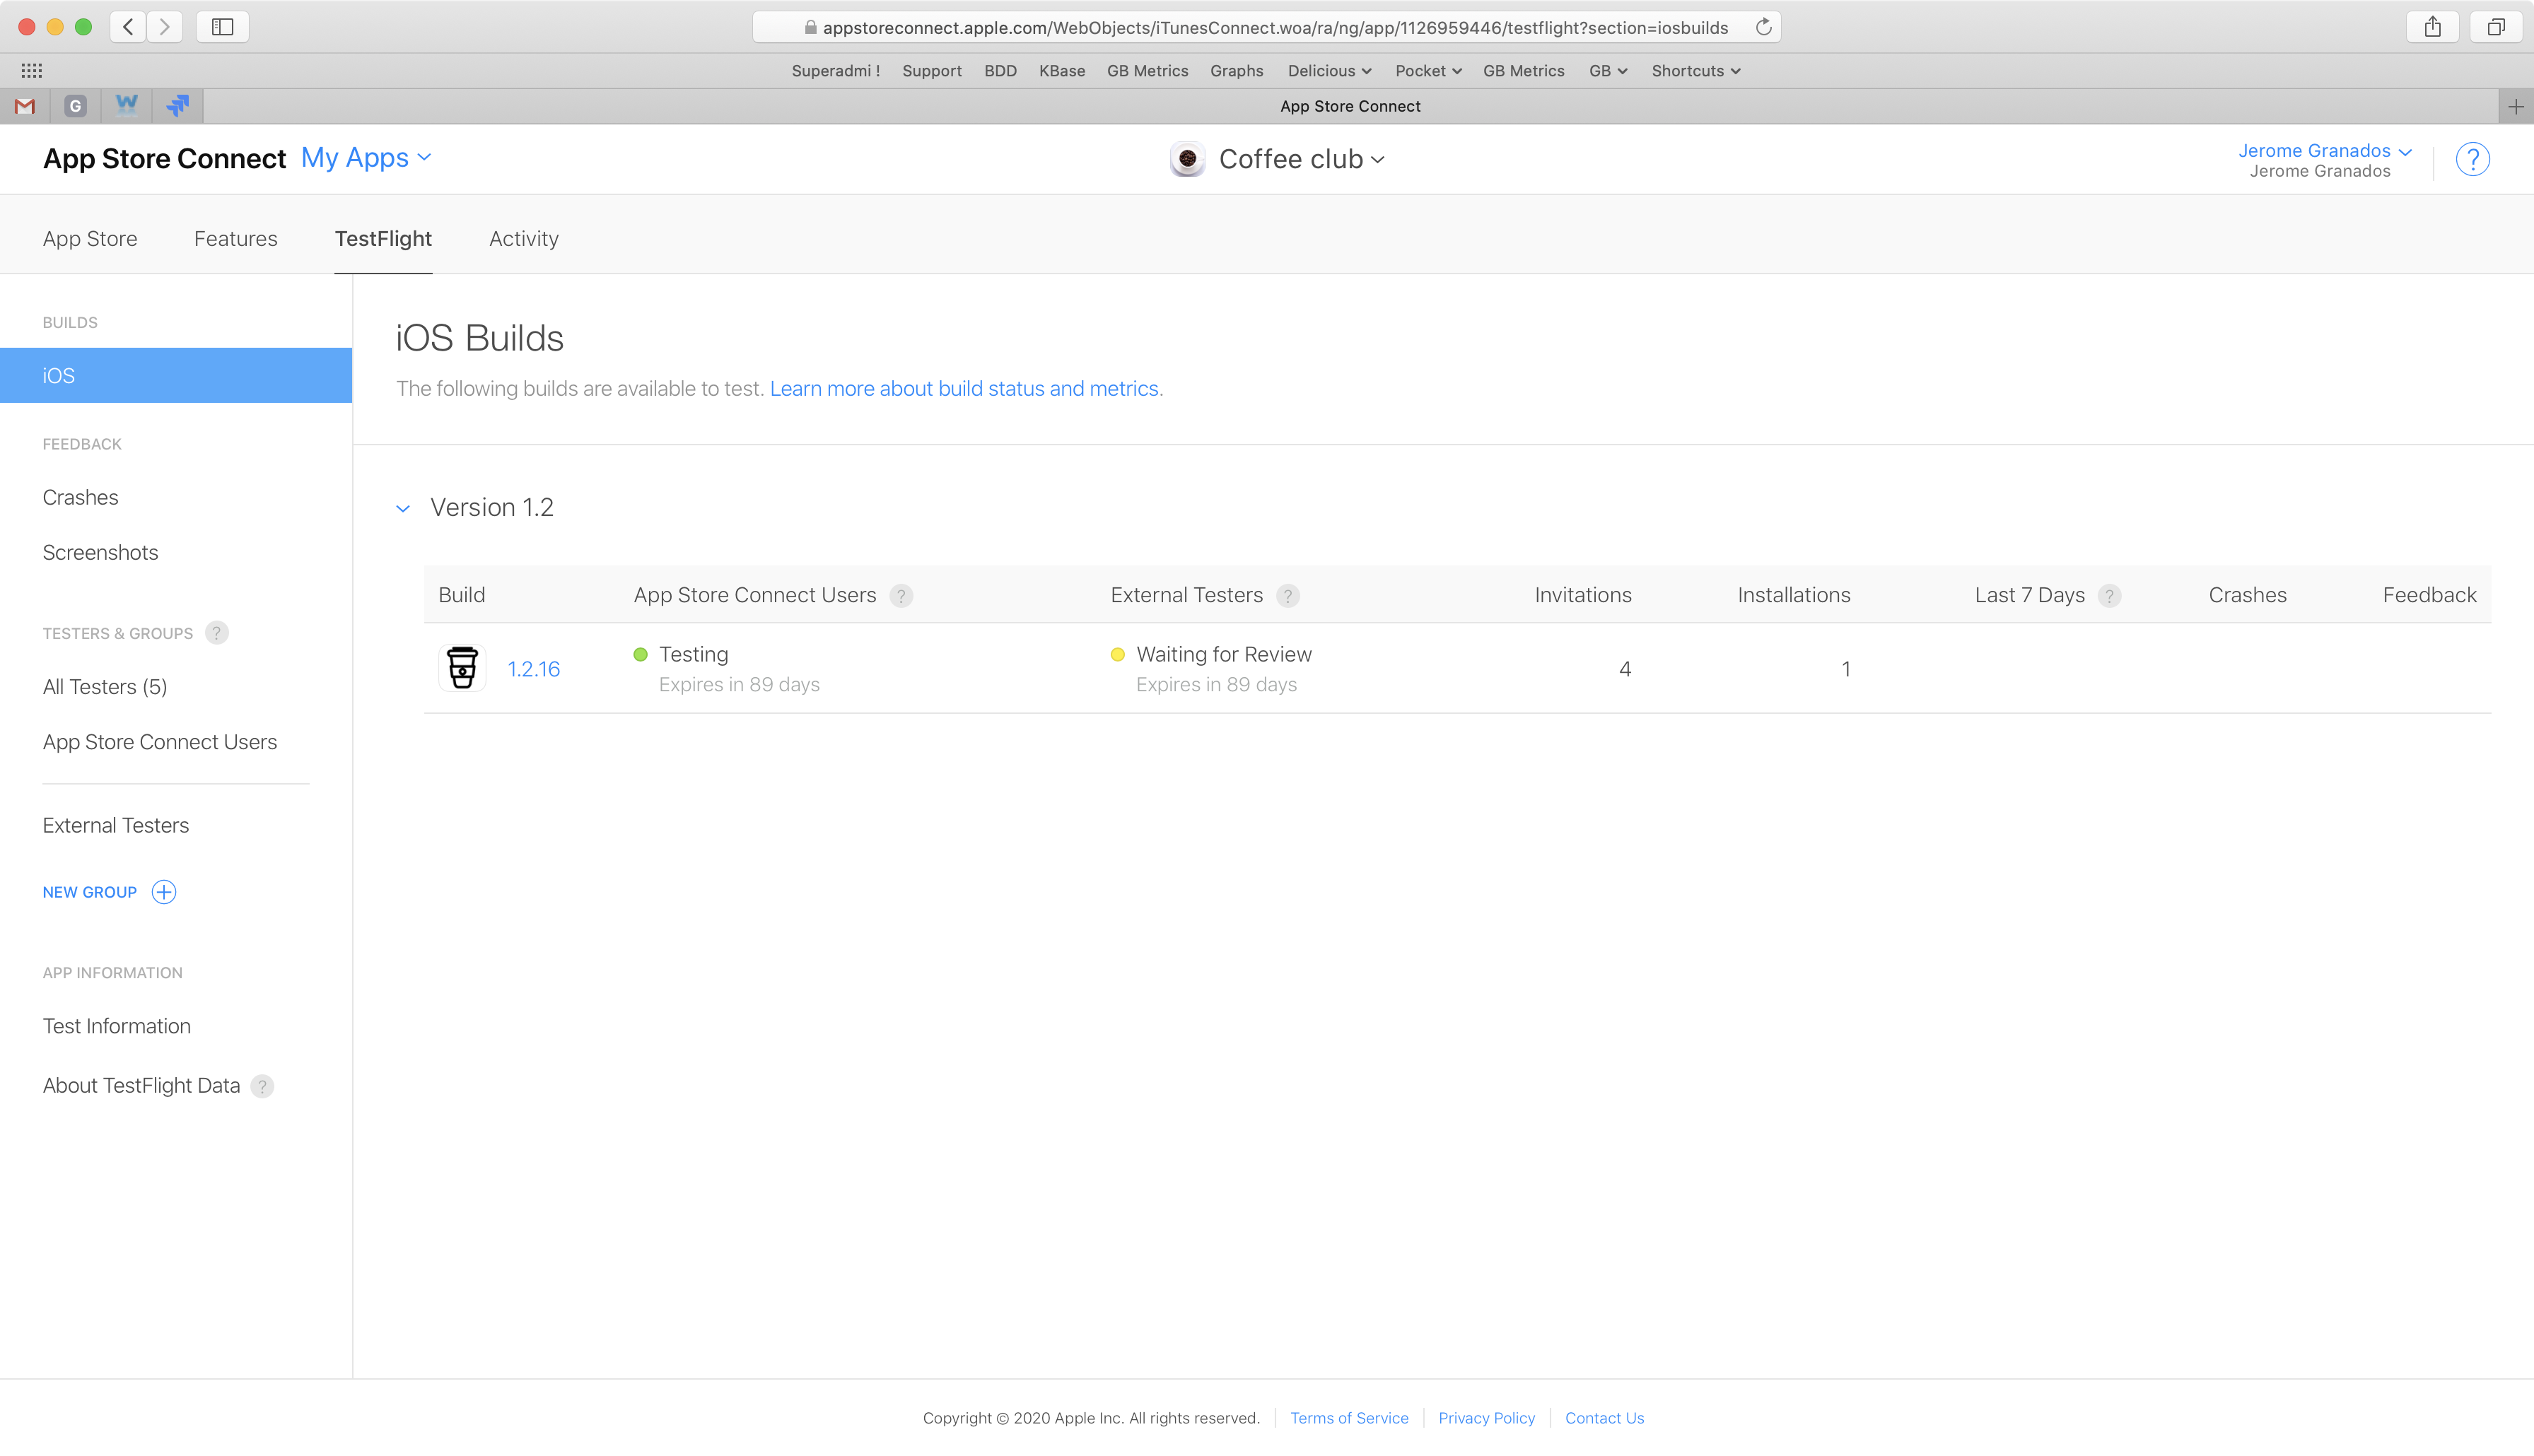Switch to the App Store tab
Viewport: 2534px width, 1456px height.
[90, 238]
